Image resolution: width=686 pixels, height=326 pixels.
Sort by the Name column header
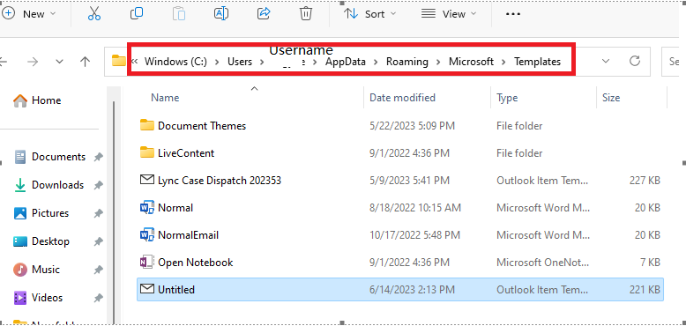(x=165, y=98)
